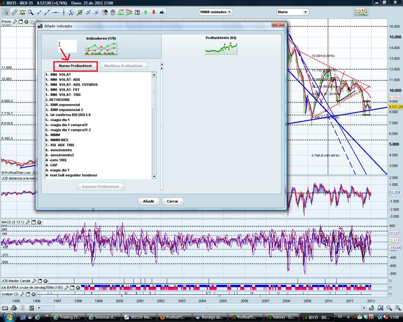Click the Nuevo ProBacktest button
The image size is (403, 322).
pos(76,65)
